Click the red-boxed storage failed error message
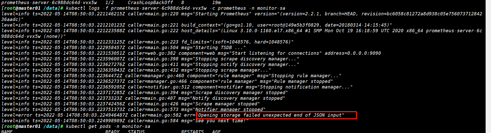This screenshot has height=133, width=491. 271,115
